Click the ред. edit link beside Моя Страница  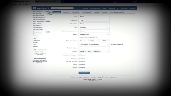click(x=48, y=12)
